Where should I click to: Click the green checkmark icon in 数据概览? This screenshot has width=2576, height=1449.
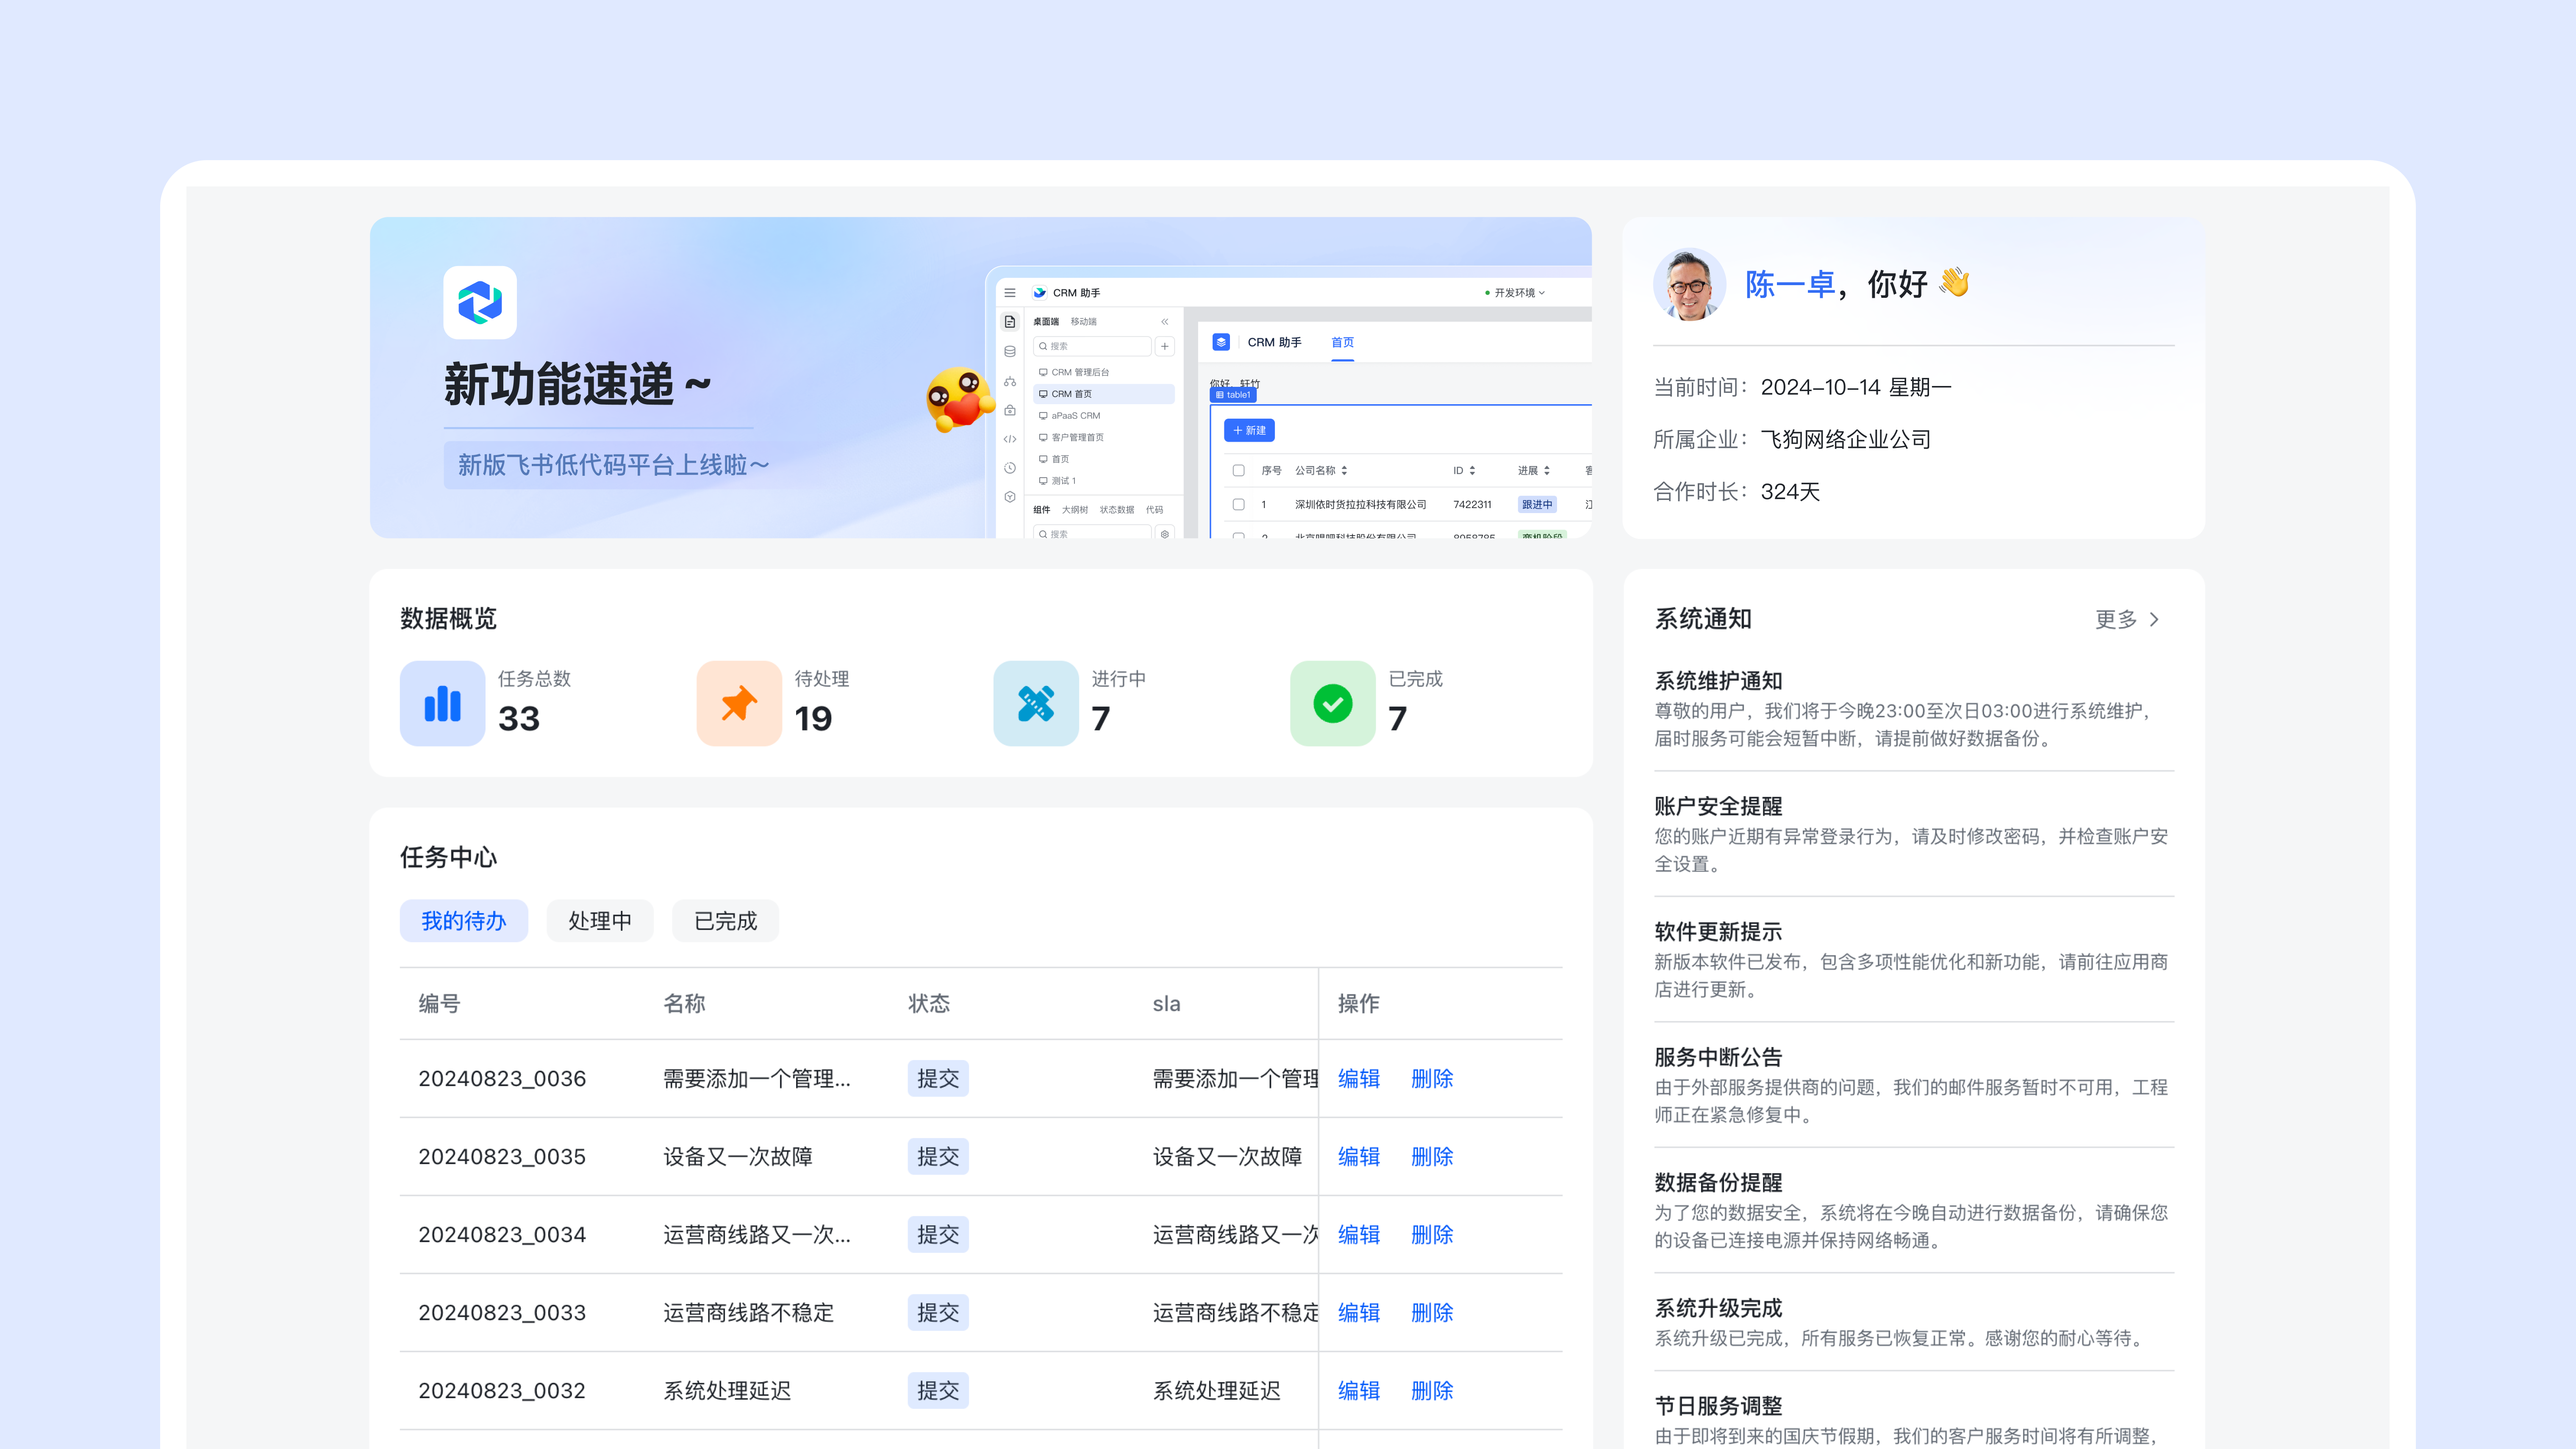(x=1333, y=703)
